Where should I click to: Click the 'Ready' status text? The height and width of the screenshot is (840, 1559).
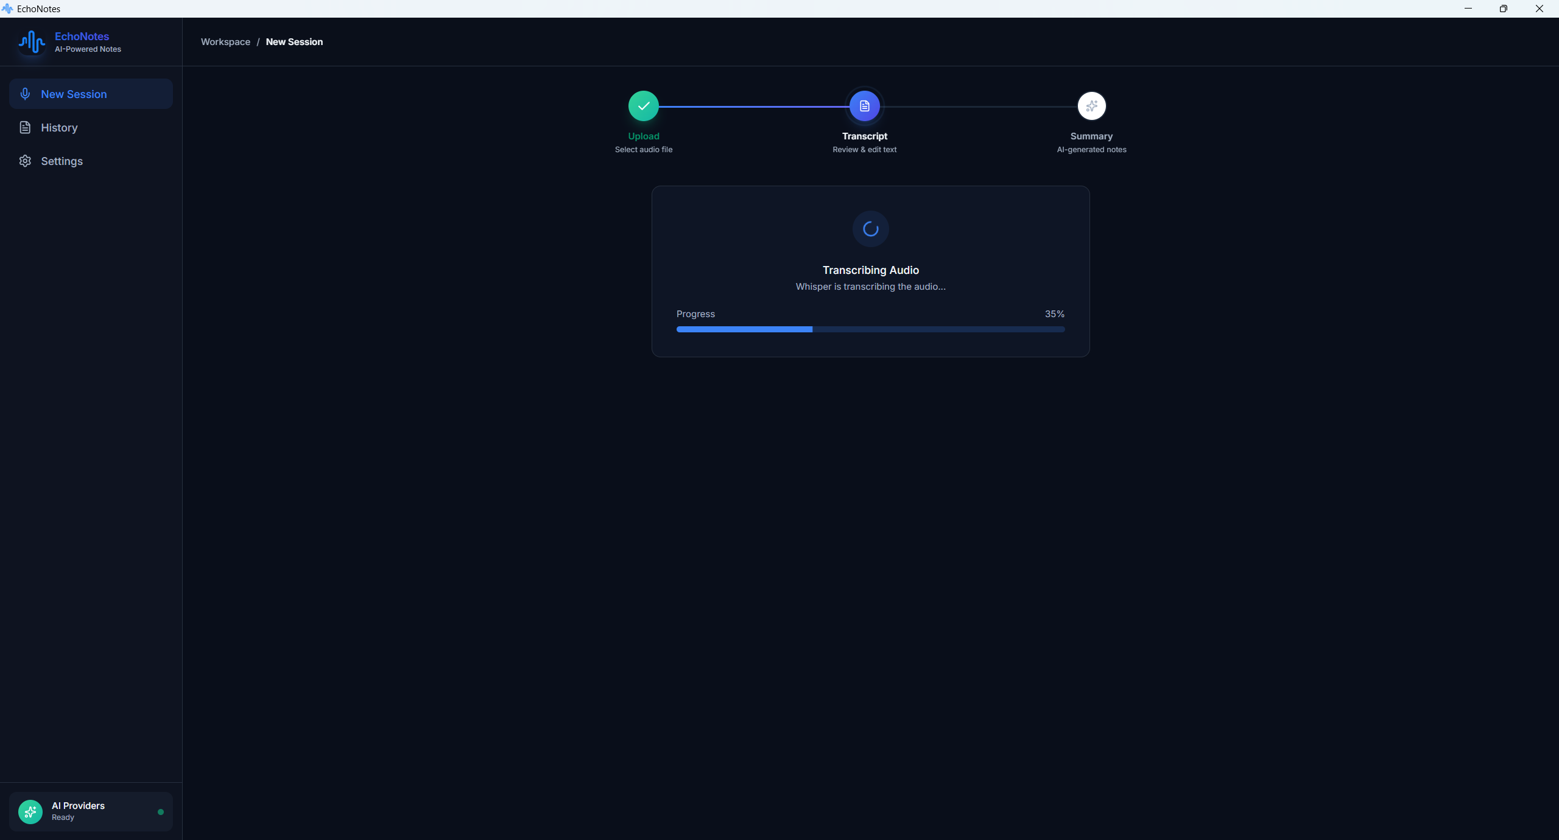(63, 817)
